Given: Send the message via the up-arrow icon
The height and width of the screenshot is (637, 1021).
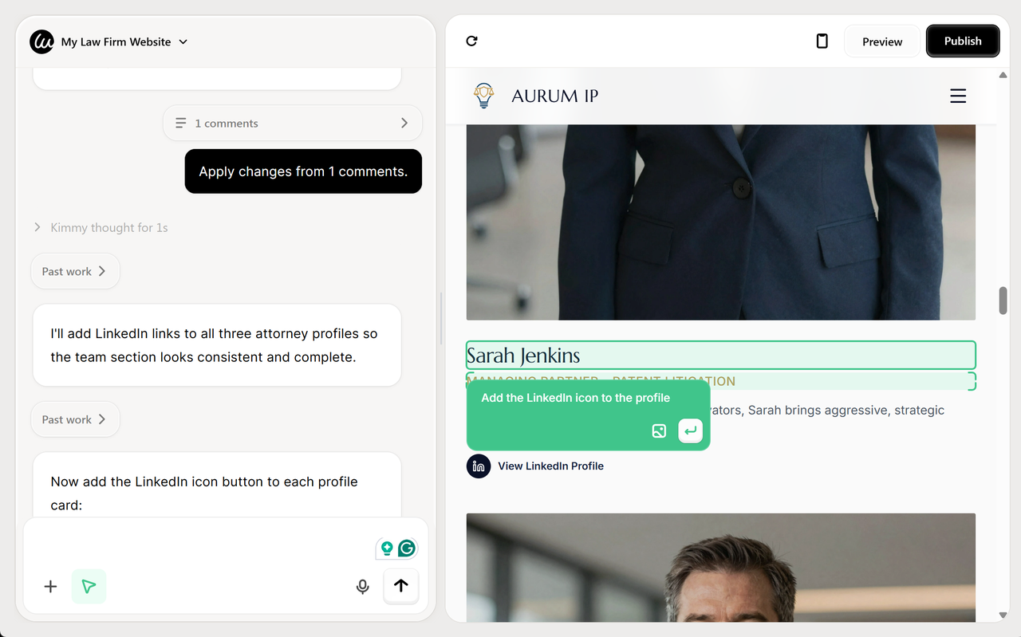Looking at the screenshot, I should pos(400,586).
